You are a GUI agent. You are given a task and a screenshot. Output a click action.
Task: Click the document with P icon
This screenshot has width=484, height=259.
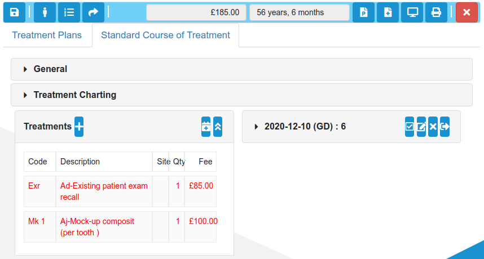[363, 12]
